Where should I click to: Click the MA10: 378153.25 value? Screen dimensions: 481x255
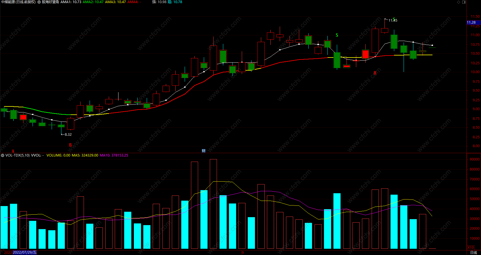(x=114, y=155)
